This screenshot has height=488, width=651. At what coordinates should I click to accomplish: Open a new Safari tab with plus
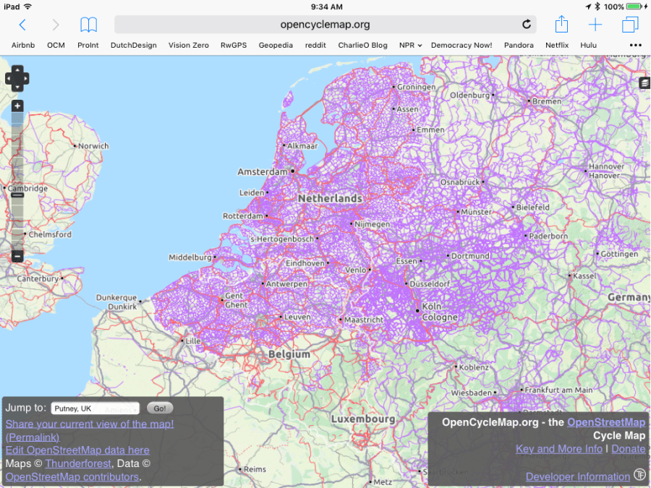pos(595,25)
